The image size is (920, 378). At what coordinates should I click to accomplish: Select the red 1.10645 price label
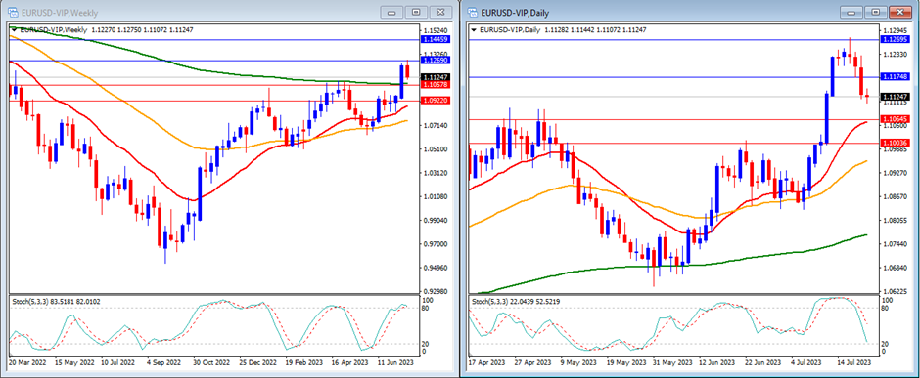pos(896,119)
